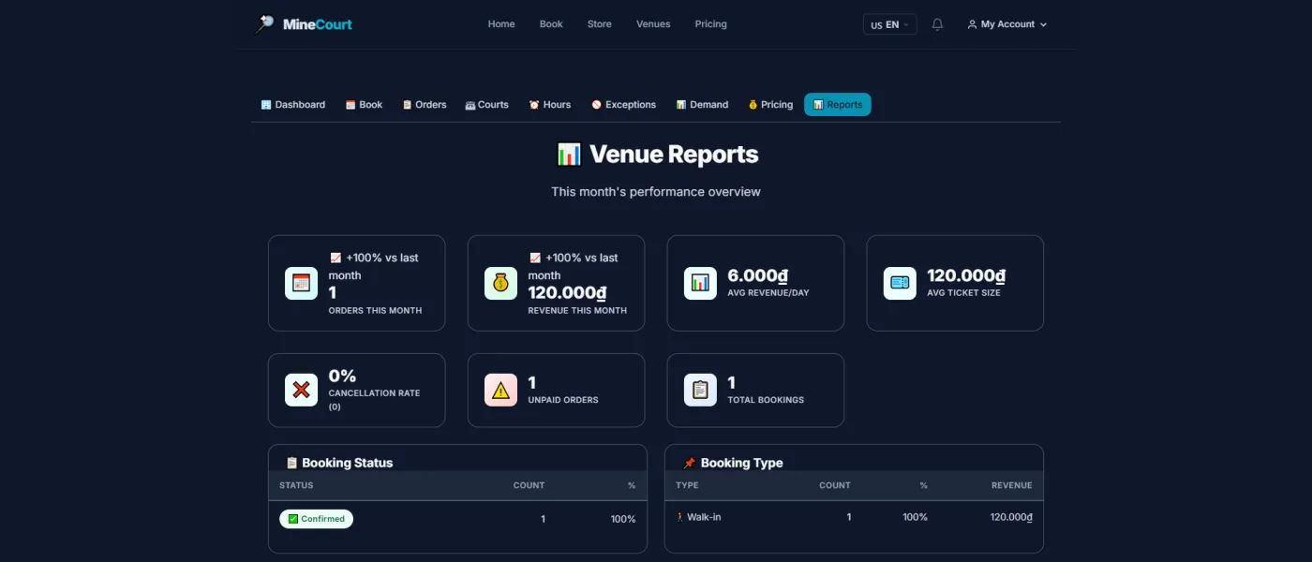This screenshot has height=562, width=1312.
Task: Switch to the Book tab in venue tabs
Action: pyautogui.click(x=365, y=105)
